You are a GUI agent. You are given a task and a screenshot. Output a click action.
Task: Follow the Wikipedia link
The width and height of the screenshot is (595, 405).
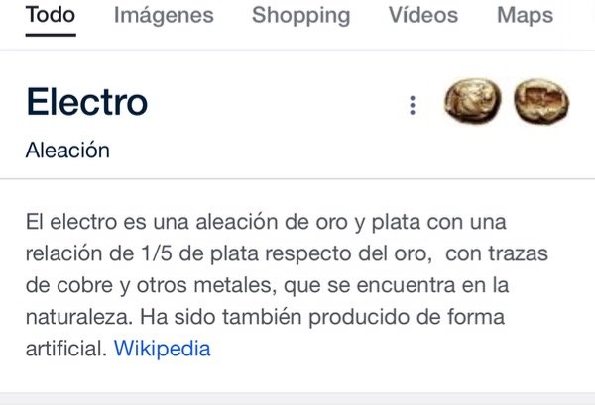tap(162, 349)
